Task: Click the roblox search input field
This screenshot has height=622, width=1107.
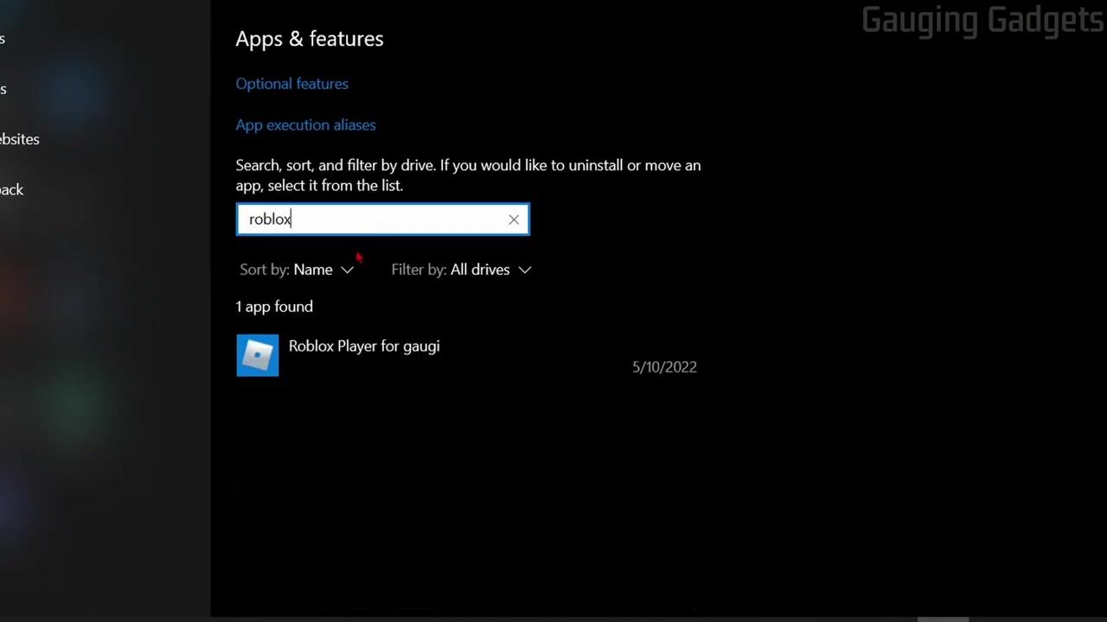Action: tap(382, 219)
